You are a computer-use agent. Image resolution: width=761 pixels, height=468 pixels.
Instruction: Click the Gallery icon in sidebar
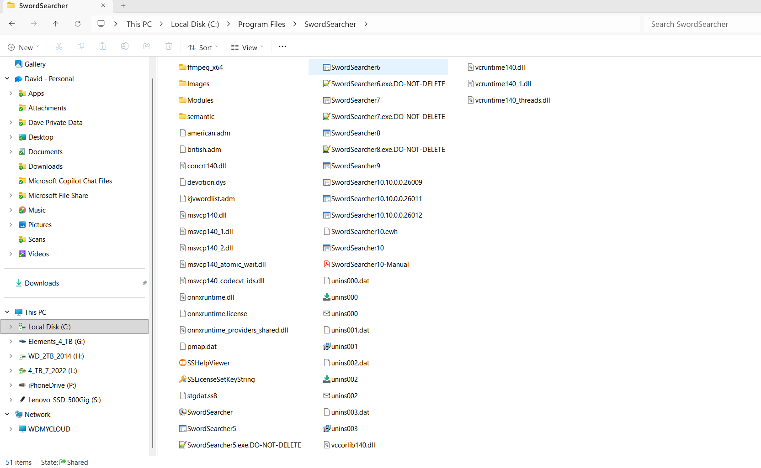click(19, 64)
